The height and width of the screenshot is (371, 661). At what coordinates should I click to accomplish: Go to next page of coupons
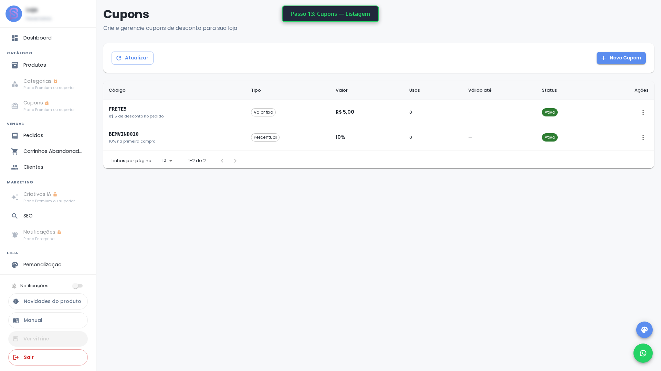(235, 161)
